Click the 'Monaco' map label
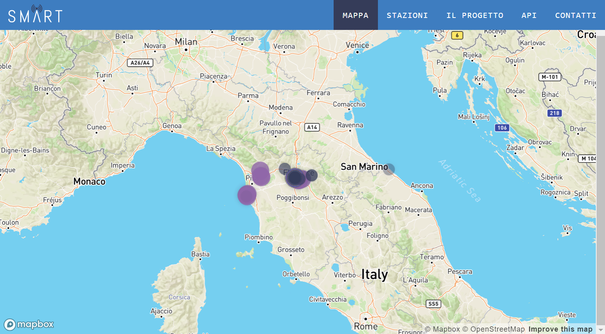605x334 pixels. click(x=89, y=182)
